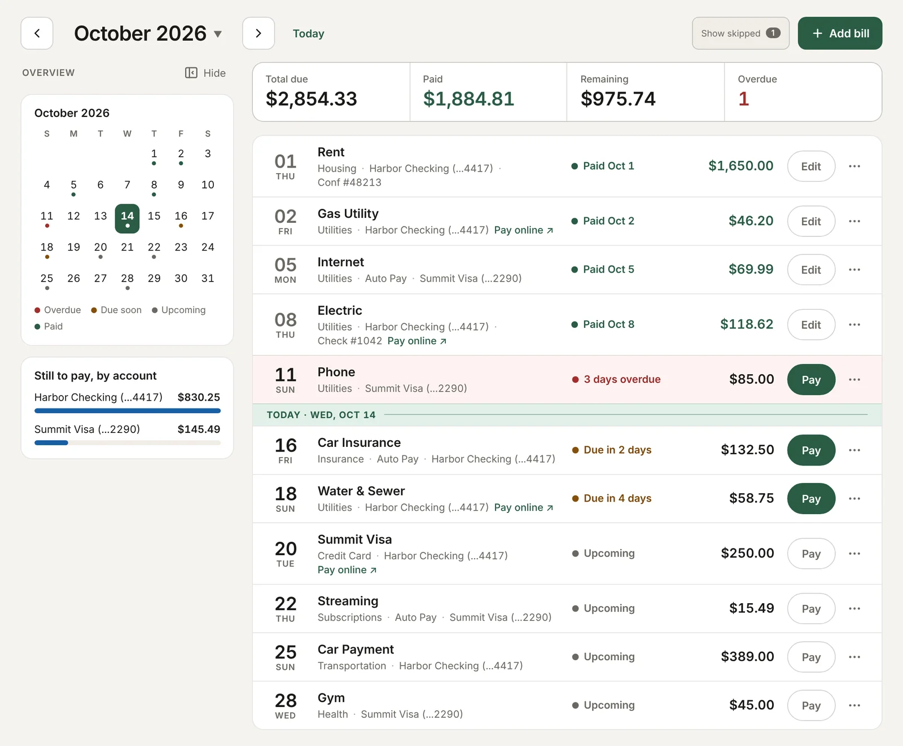Open more options for Rent bill

pos(854,166)
